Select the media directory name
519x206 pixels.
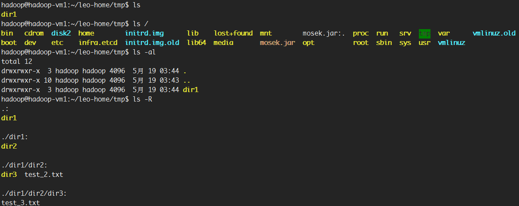coord(223,42)
